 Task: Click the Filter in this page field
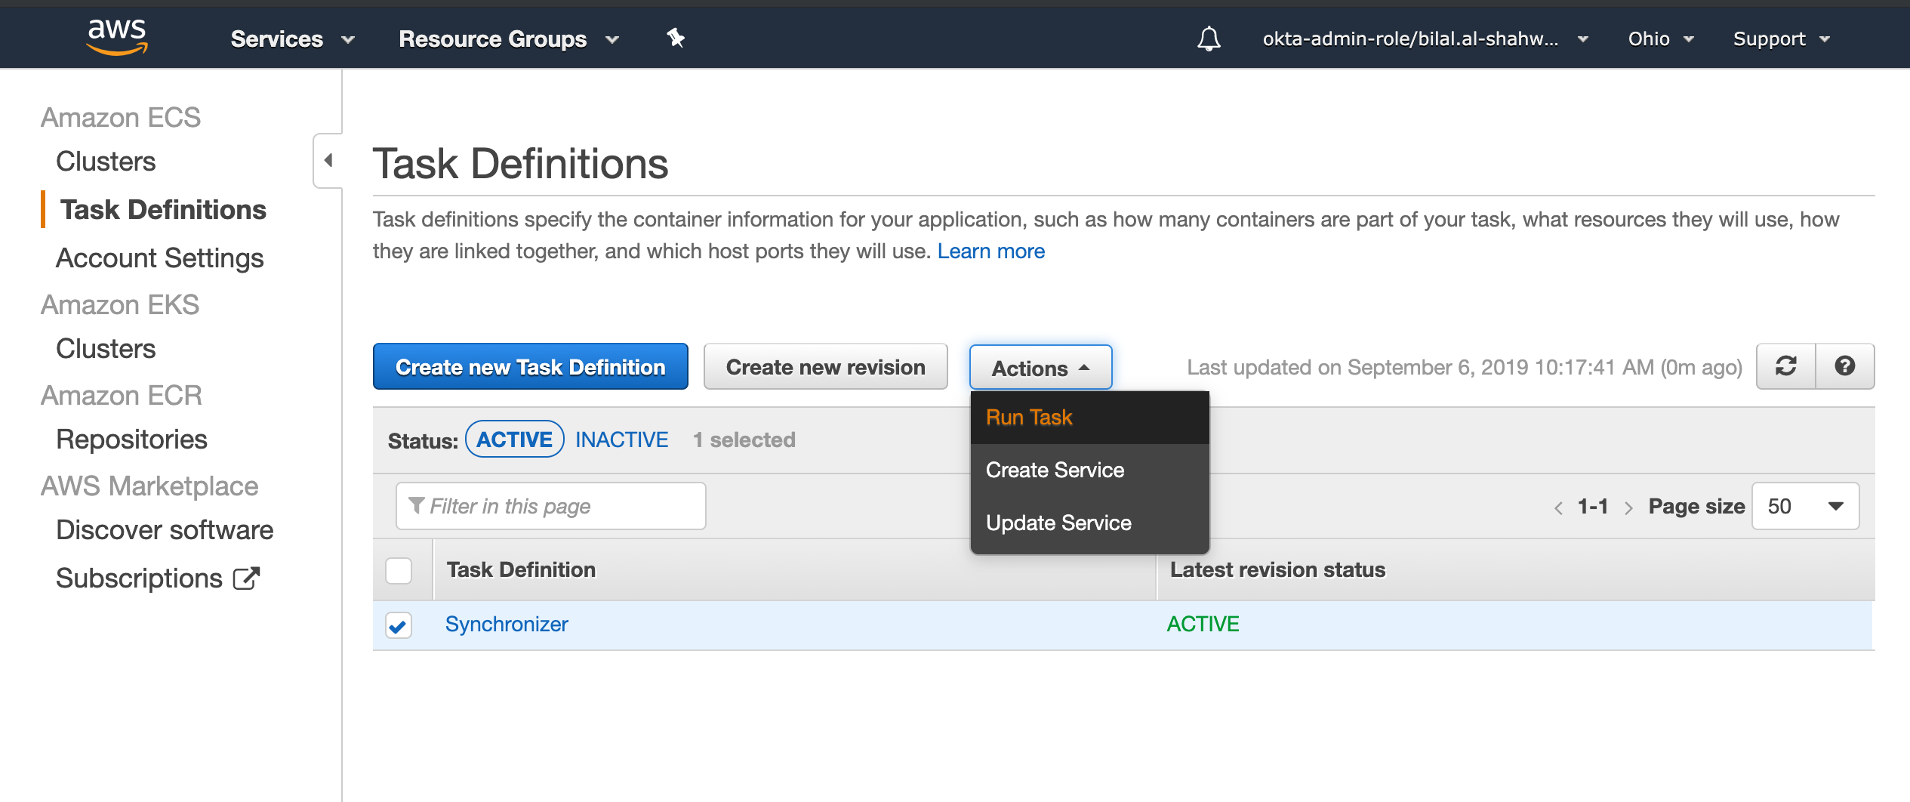pos(551,506)
